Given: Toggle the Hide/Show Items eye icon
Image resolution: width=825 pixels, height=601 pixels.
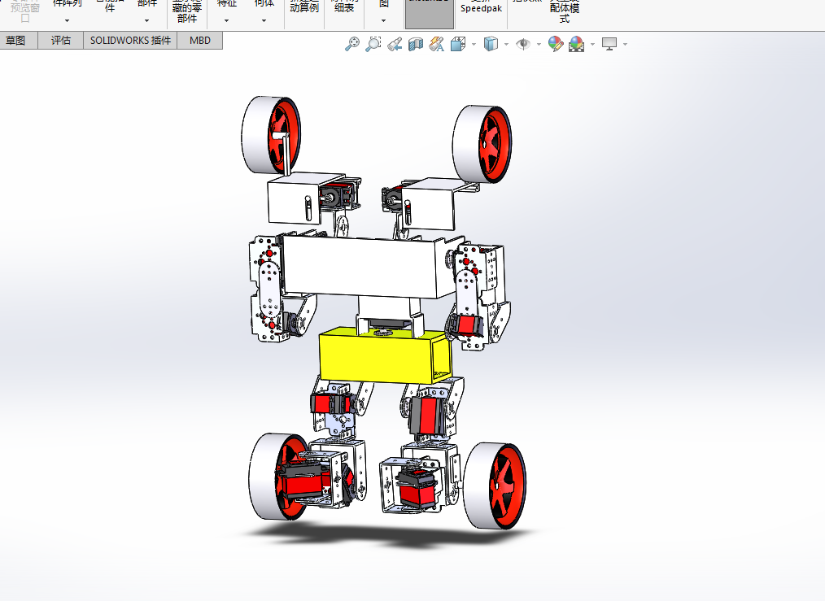Looking at the screenshot, I should click(x=523, y=44).
